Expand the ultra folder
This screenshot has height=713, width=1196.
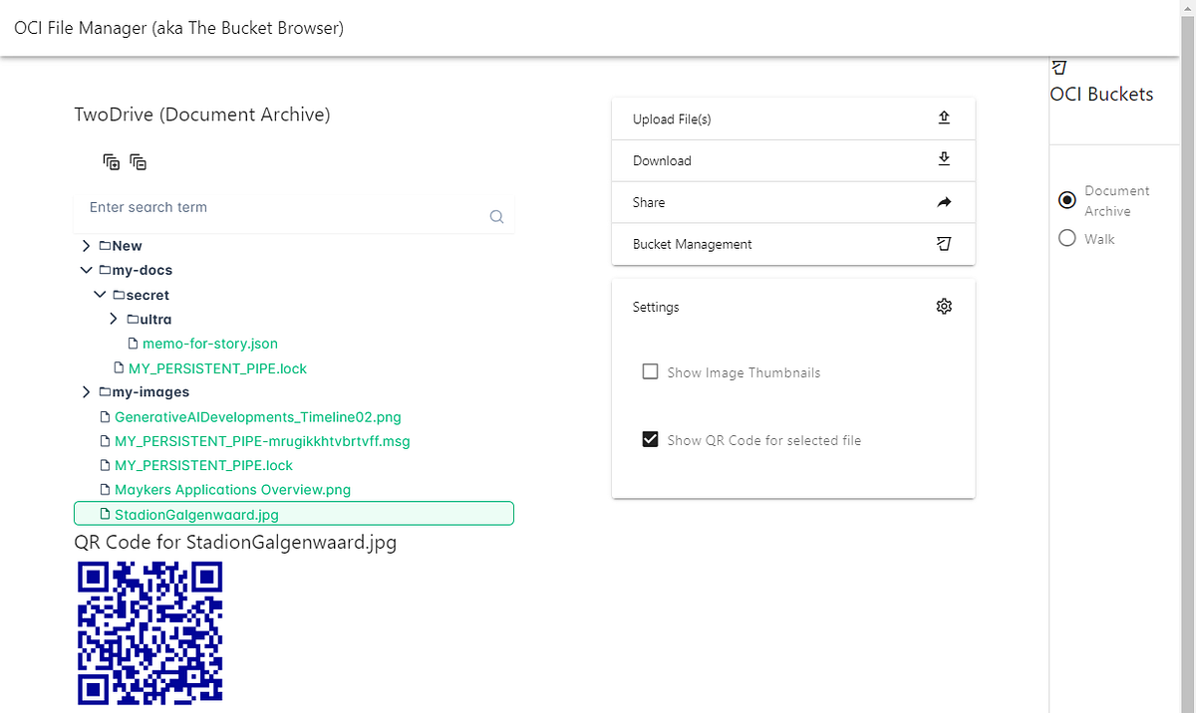pyautogui.click(x=114, y=320)
